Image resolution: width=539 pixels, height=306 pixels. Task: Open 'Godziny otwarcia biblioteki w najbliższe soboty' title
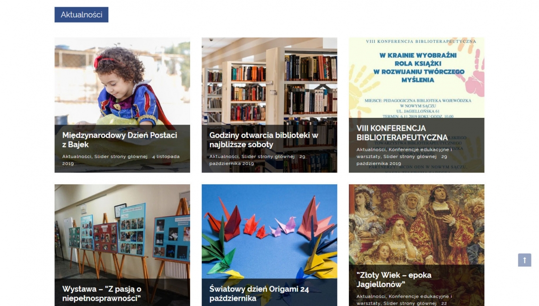point(264,140)
